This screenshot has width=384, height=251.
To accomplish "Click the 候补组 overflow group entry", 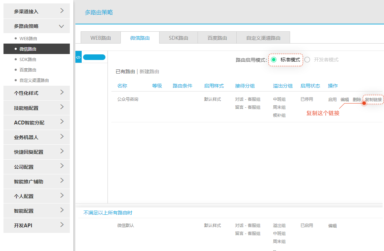I will (x=279, y=115).
